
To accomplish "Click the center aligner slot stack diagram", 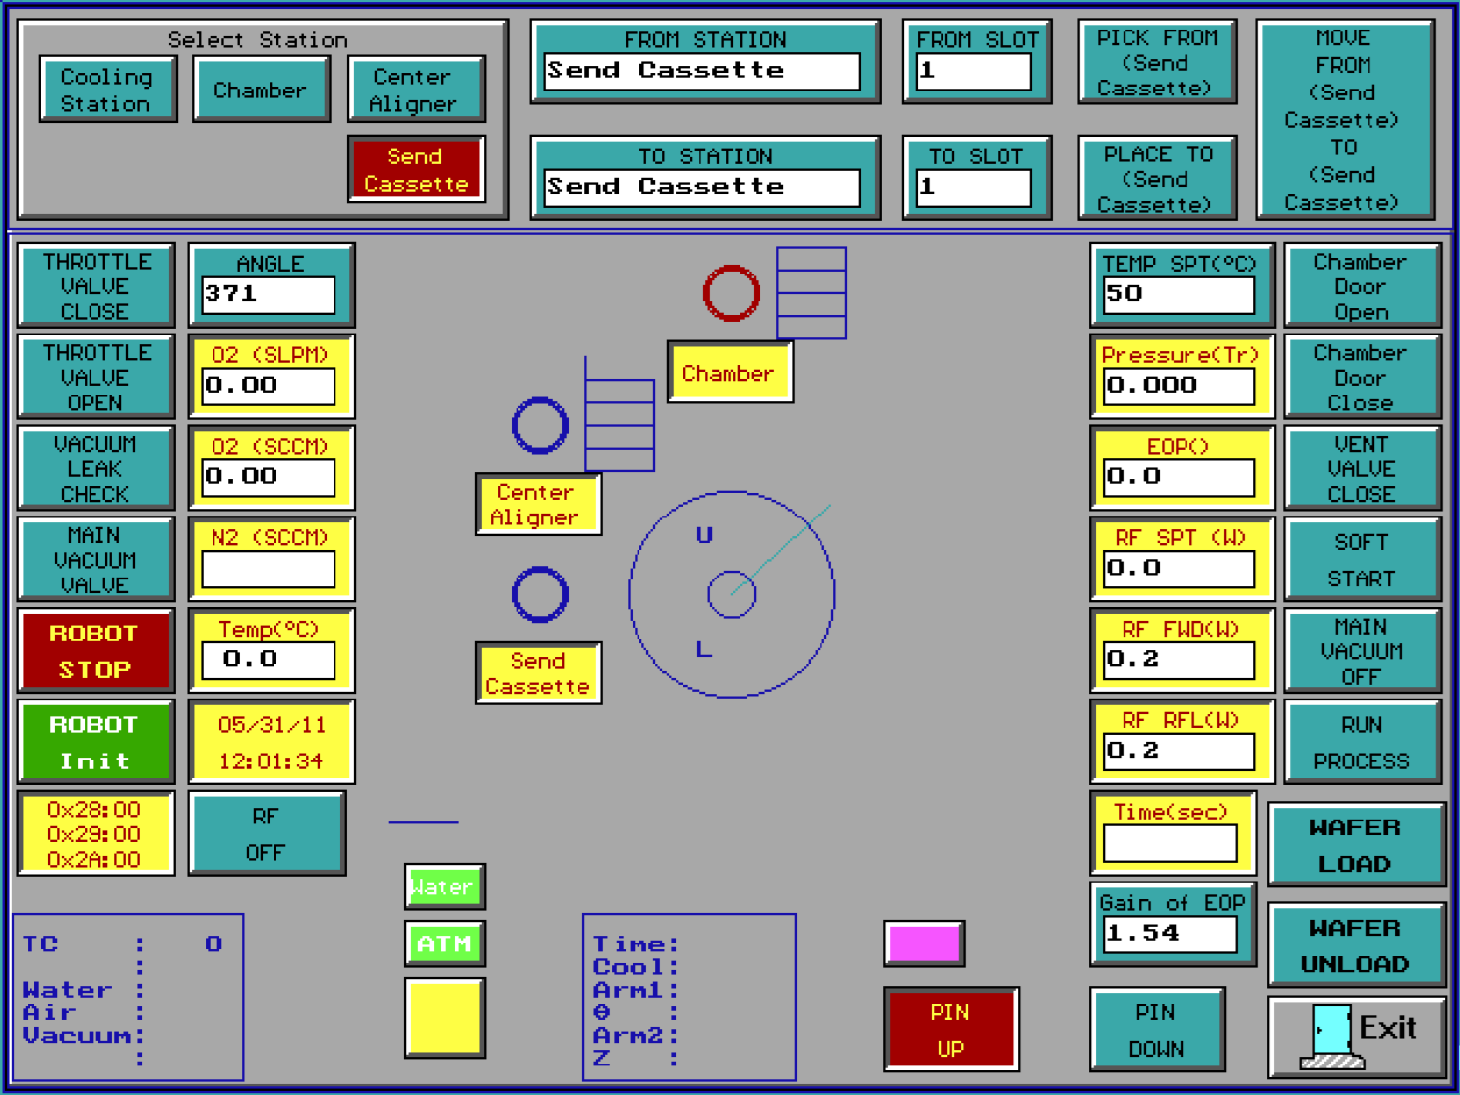I will click(620, 425).
